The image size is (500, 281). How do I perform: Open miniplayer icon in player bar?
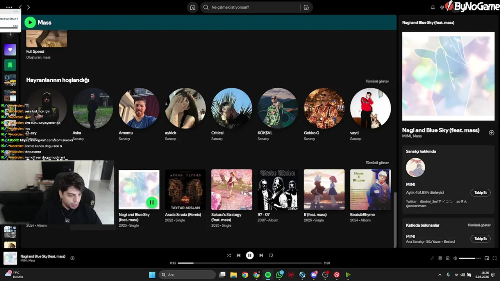click(x=487, y=258)
